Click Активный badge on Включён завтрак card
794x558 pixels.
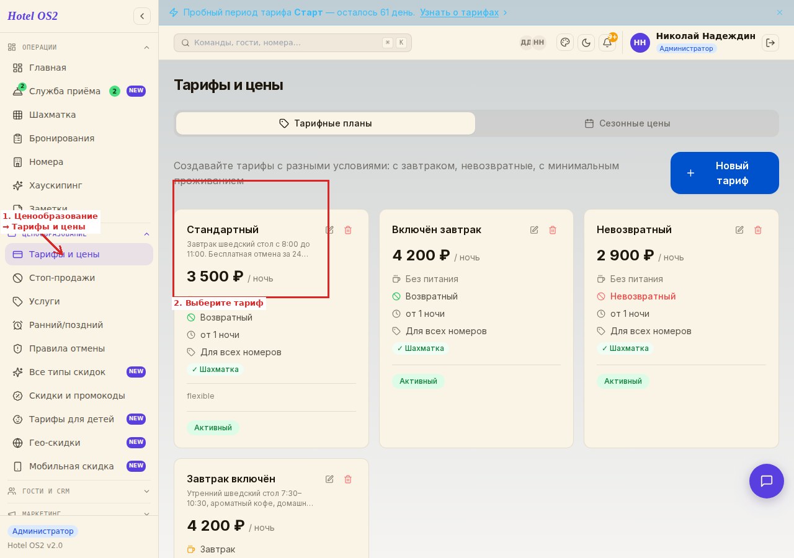[x=418, y=381]
